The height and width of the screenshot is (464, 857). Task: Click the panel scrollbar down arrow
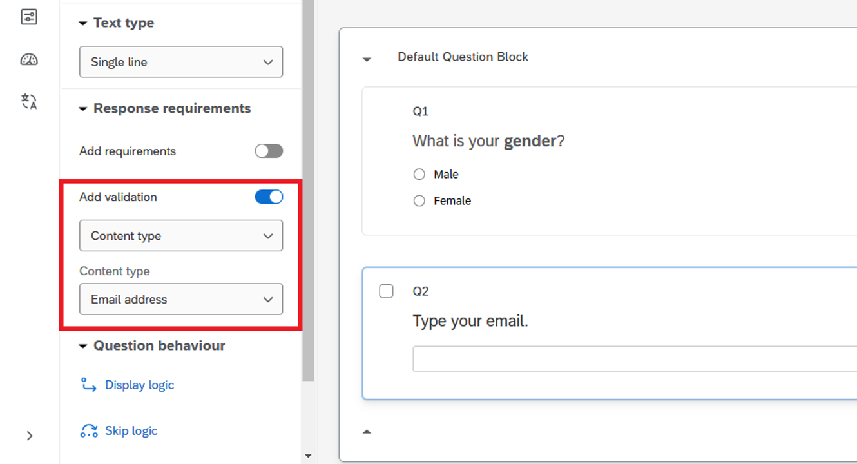point(308,456)
